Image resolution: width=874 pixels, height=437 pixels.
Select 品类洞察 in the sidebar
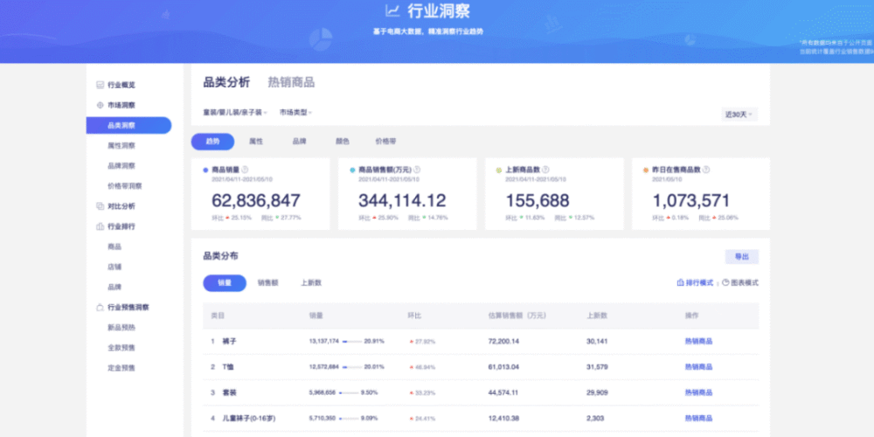[128, 125]
